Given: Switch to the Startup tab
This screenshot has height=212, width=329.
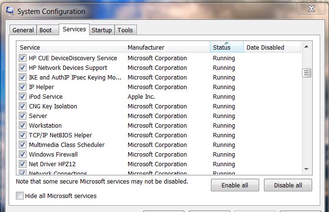Looking at the screenshot, I should [x=102, y=30].
